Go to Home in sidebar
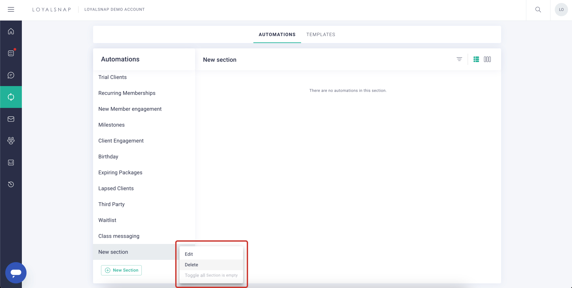Viewport: 572px width, 288px height. pos(11,31)
